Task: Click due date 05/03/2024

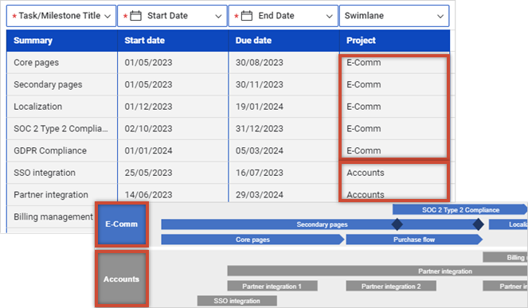Action: 284,150
